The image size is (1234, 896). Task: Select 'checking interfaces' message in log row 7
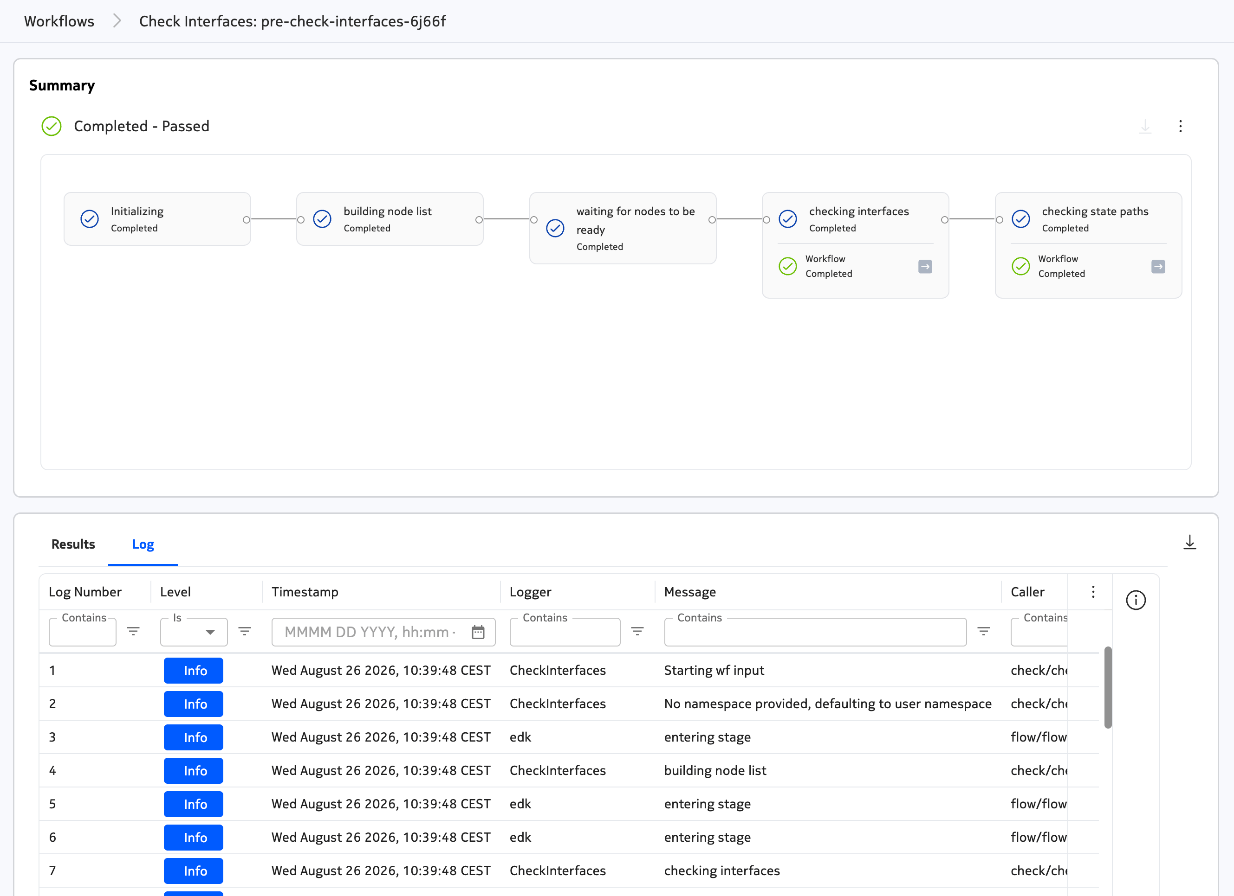721,870
